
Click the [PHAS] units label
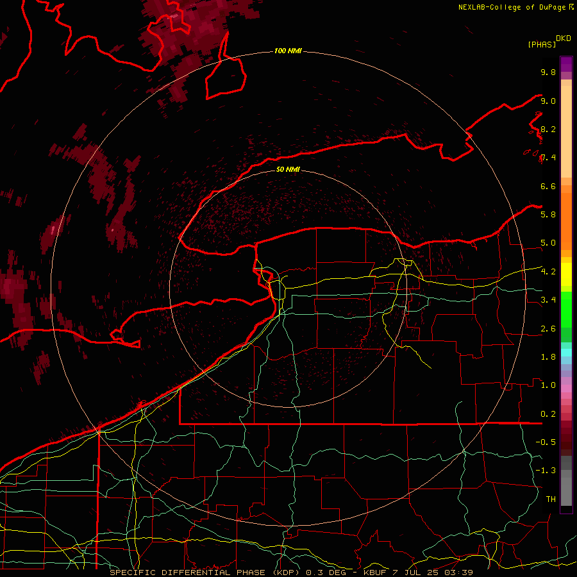tap(542, 44)
